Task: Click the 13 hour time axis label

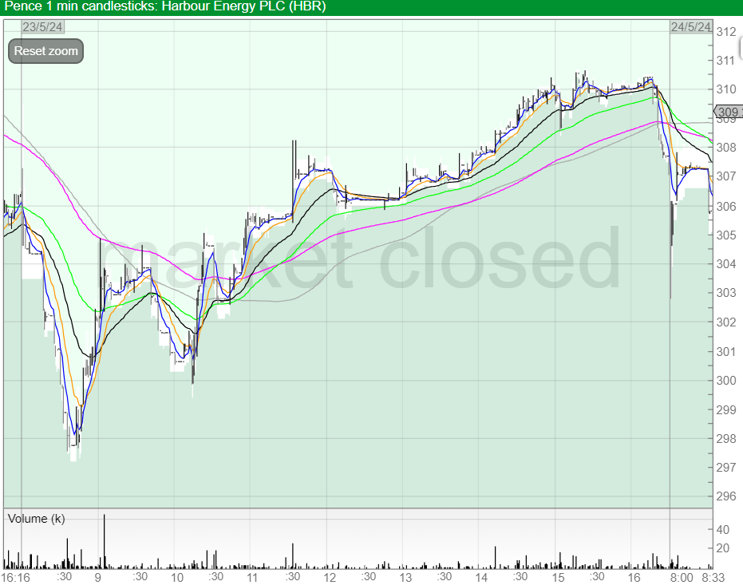Action: coord(405,578)
